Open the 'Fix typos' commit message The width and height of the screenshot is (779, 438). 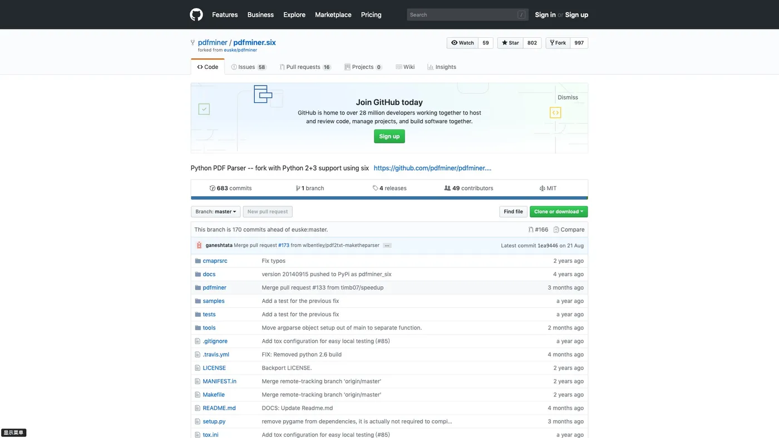274,261
